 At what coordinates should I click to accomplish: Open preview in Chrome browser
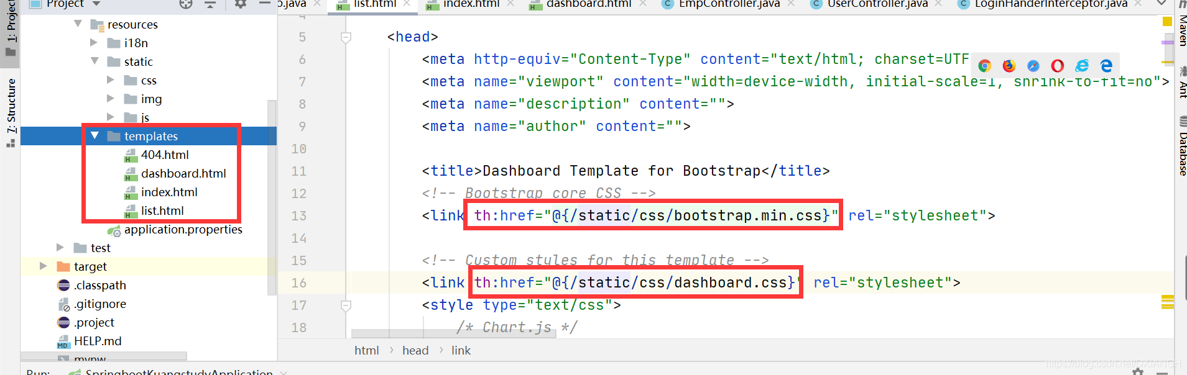pos(984,66)
